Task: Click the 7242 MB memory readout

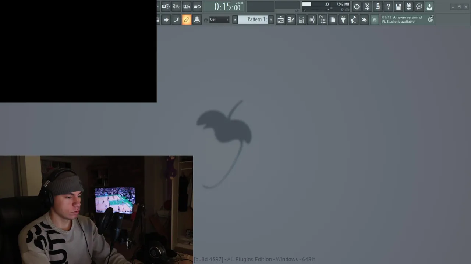Action: pyautogui.click(x=343, y=4)
